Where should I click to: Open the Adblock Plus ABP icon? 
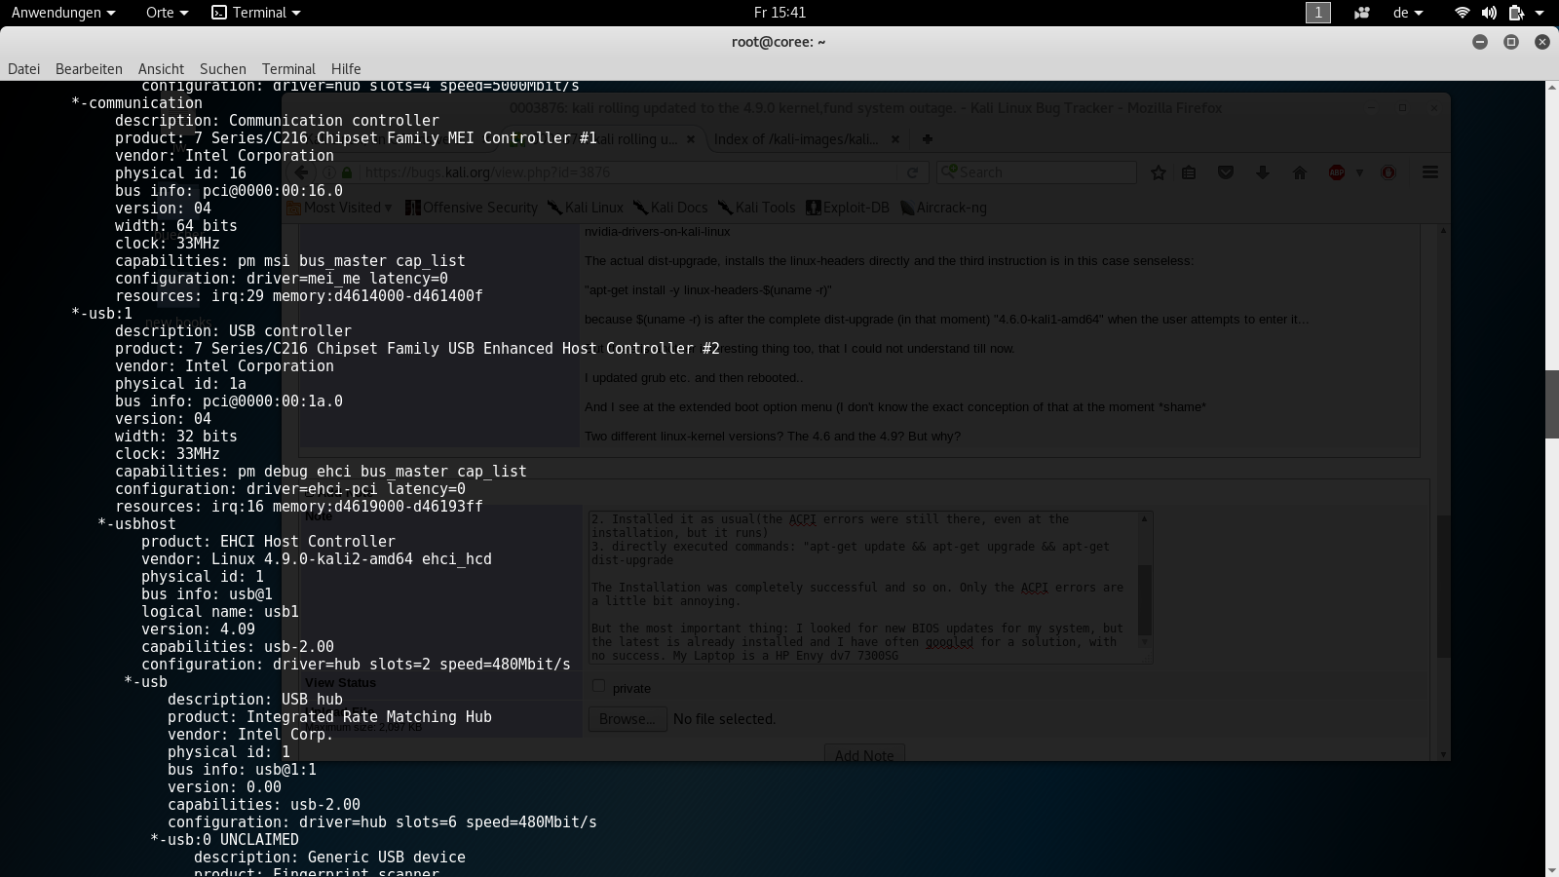click(1337, 172)
